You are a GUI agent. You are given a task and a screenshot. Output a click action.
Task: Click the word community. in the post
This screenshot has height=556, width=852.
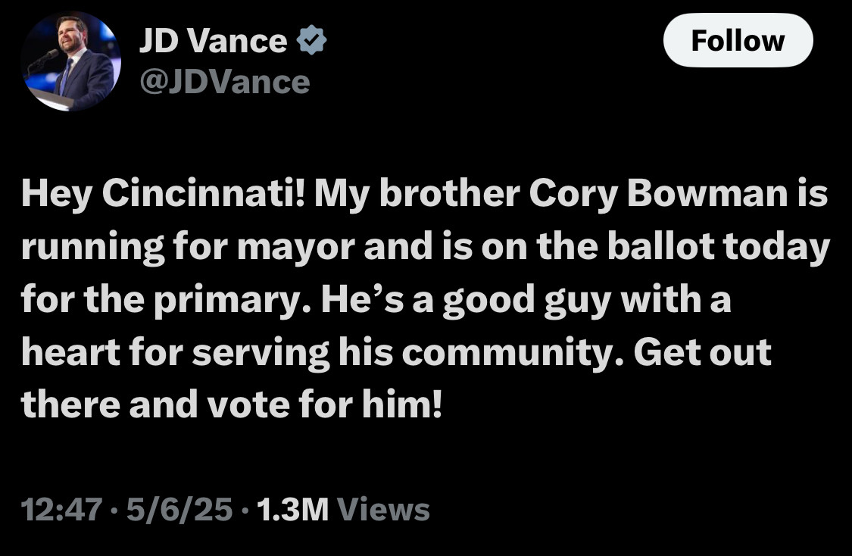point(513,354)
